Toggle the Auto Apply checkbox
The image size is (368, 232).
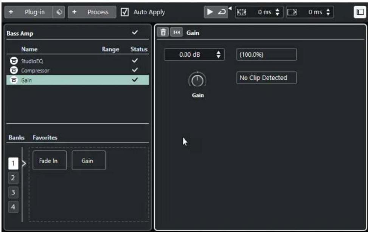tap(125, 12)
